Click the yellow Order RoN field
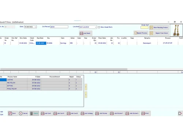Viewport: 183px width, 137px height. [145, 27]
